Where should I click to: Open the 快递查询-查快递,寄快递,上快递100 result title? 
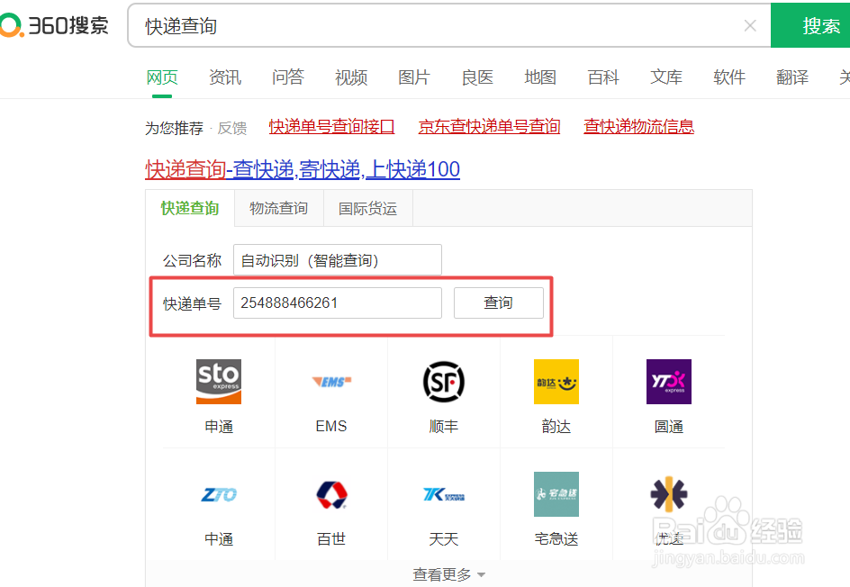click(303, 169)
